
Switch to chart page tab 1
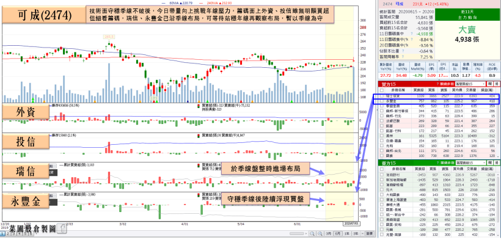click(2, 234)
